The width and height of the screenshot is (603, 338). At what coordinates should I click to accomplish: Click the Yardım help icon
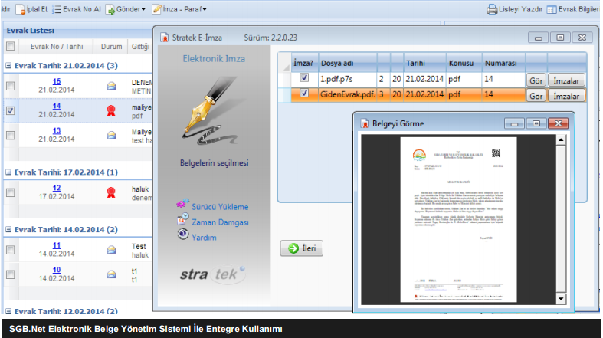182,236
